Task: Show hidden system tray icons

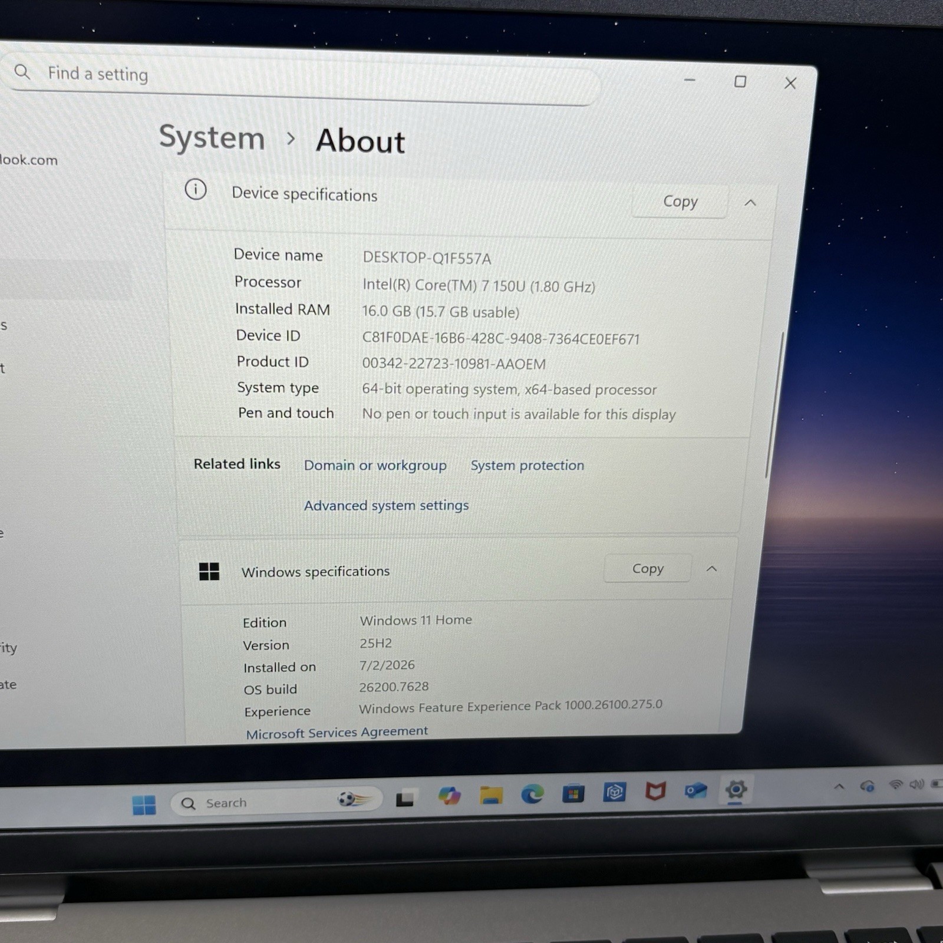Action: tap(839, 786)
